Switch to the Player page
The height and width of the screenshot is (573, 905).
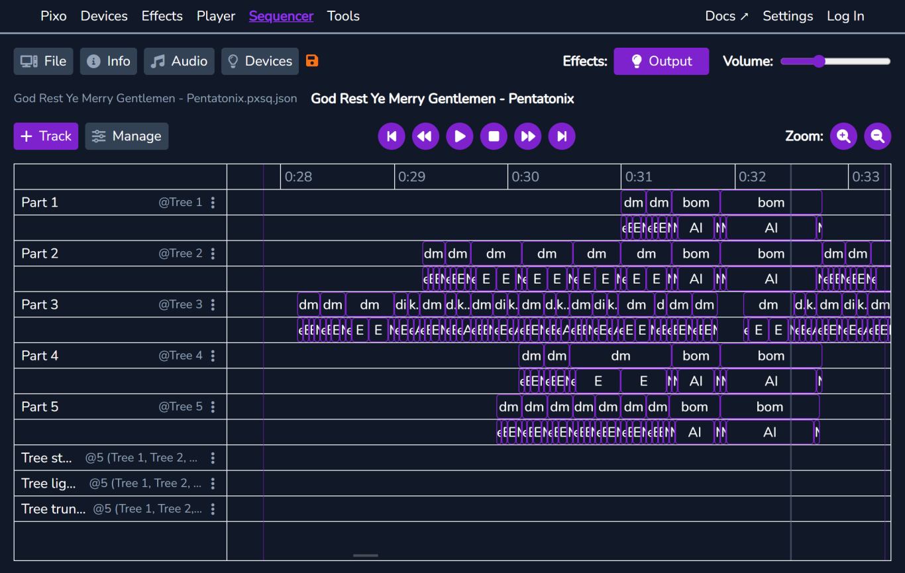point(215,16)
